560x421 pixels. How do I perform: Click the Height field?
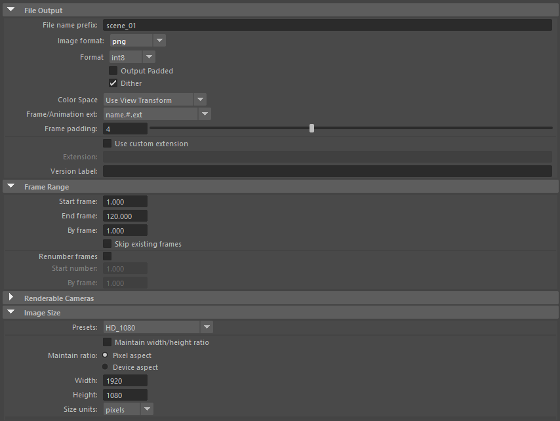point(125,395)
